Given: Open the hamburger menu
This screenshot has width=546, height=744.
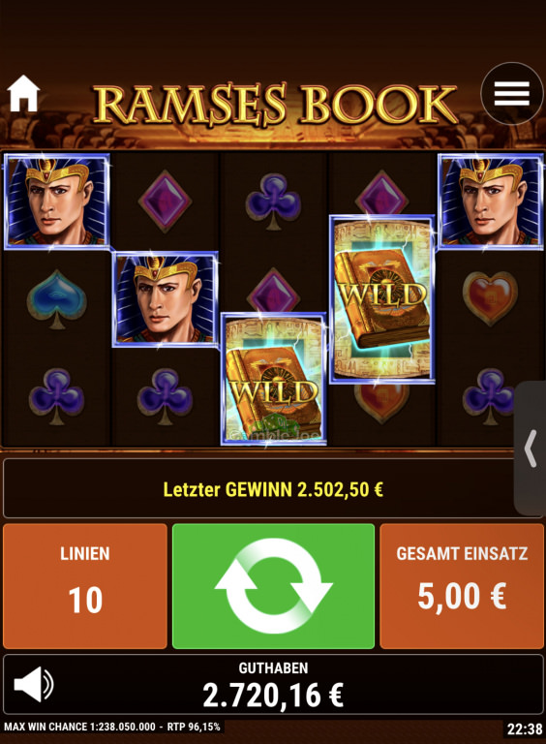Looking at the screenshot, I should tap(512, 93).
